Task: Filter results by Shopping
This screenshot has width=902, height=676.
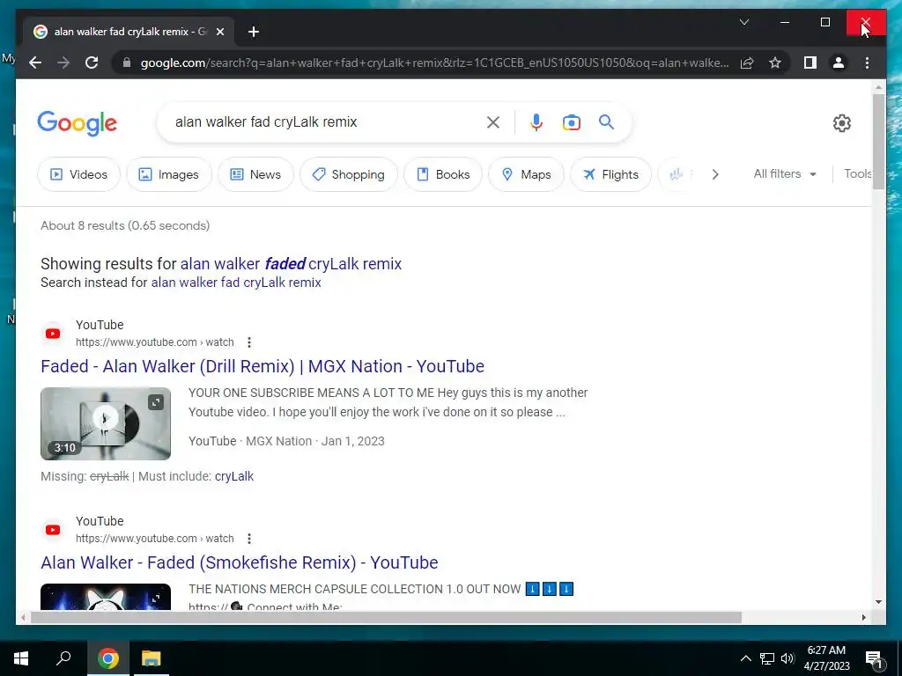Action: tap(349, 174)
